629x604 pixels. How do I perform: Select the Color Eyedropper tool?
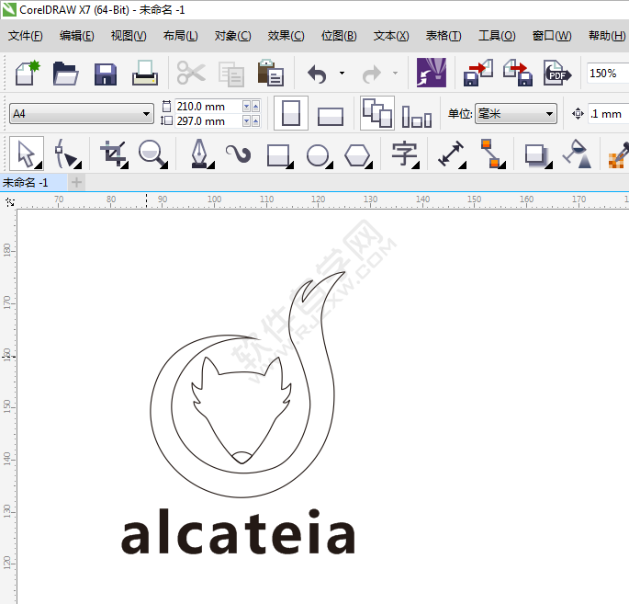[619, 154]
